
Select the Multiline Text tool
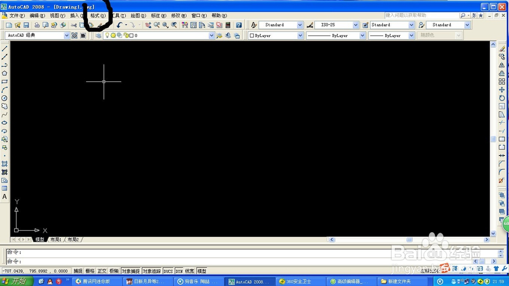5,197
